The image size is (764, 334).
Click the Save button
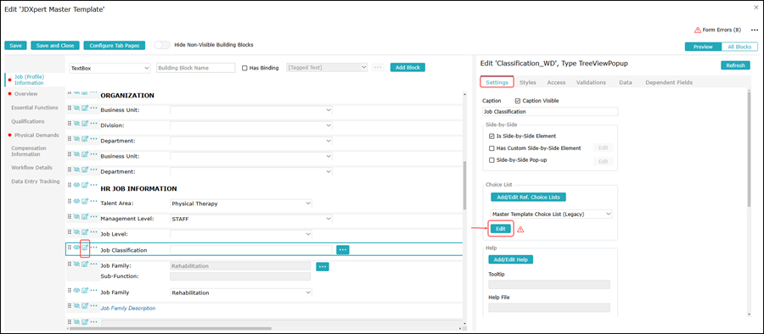tap(15, 45)
